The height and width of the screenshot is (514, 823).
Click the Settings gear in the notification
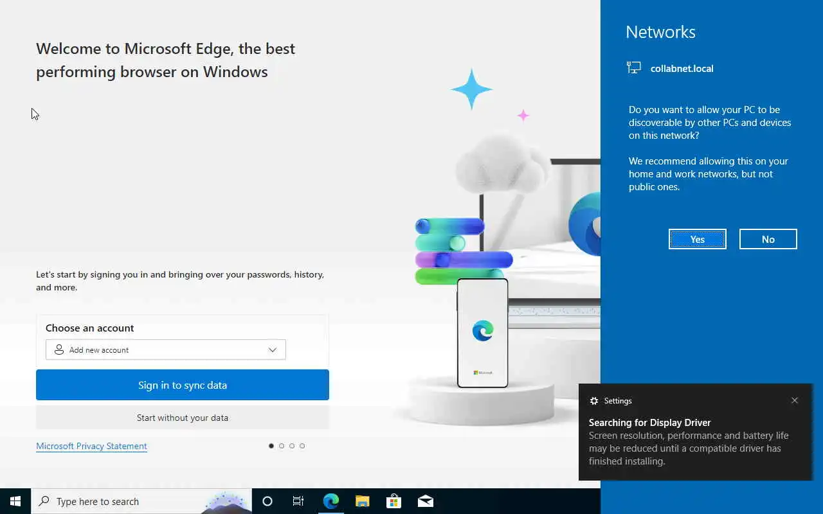593,400
